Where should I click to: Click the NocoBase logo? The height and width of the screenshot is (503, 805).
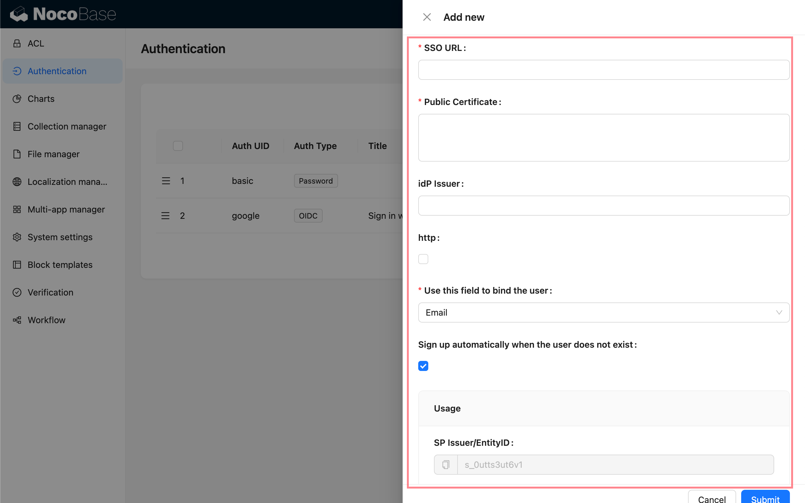click(x=63, y=14)
